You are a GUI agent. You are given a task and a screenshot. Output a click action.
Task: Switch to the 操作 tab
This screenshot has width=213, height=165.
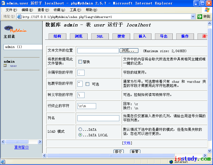pyautogui.click(x=185, y=36)
